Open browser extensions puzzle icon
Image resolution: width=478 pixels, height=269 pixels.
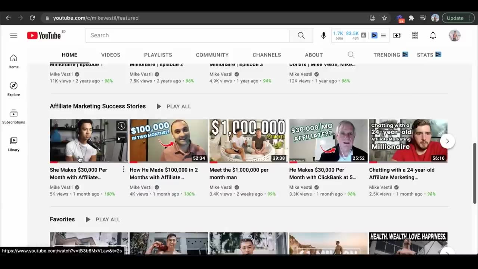click(412, 18)
